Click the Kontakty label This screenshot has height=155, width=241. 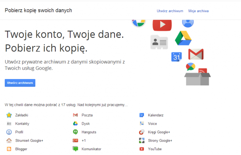click(22, 124)
